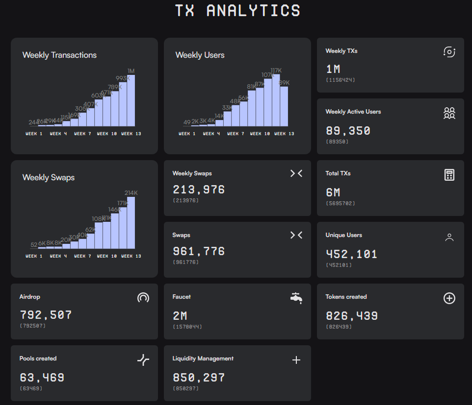Click the person icon on Unique Users card
The image size is (472, 405).
(449, 237)
